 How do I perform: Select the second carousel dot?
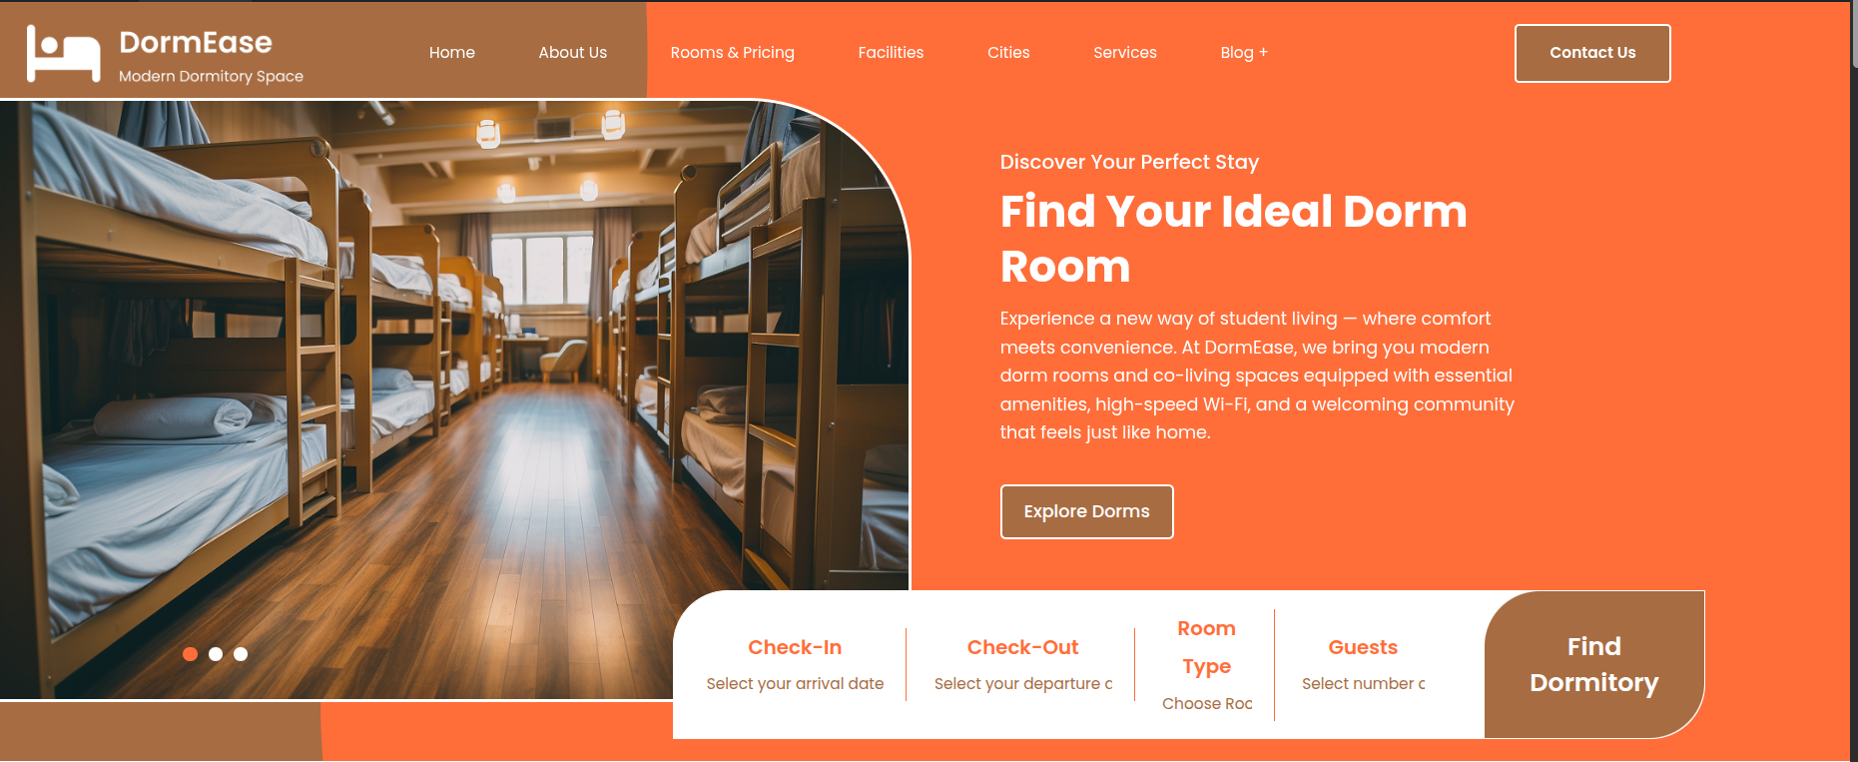pyautogui.click(x=216, y=654)
